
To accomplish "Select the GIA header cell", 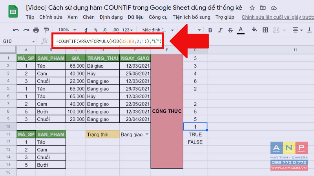I will coord(76,58).
